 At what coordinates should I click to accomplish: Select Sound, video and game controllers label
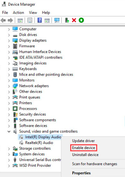coord(48,131)
